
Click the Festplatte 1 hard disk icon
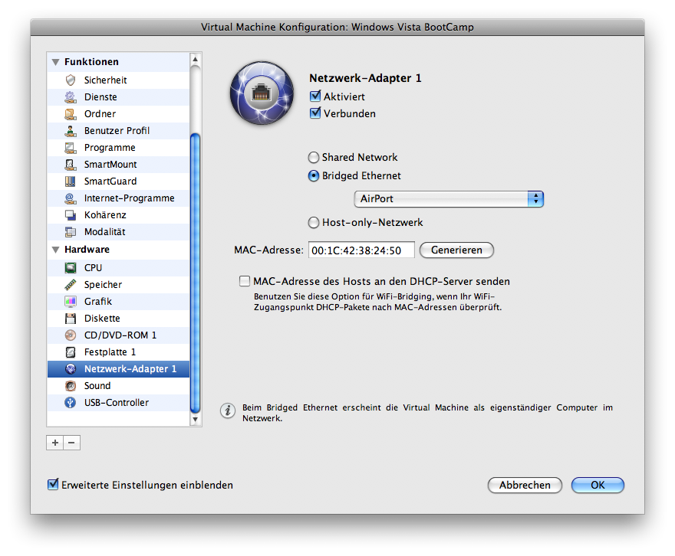click(x=70, y=352)
